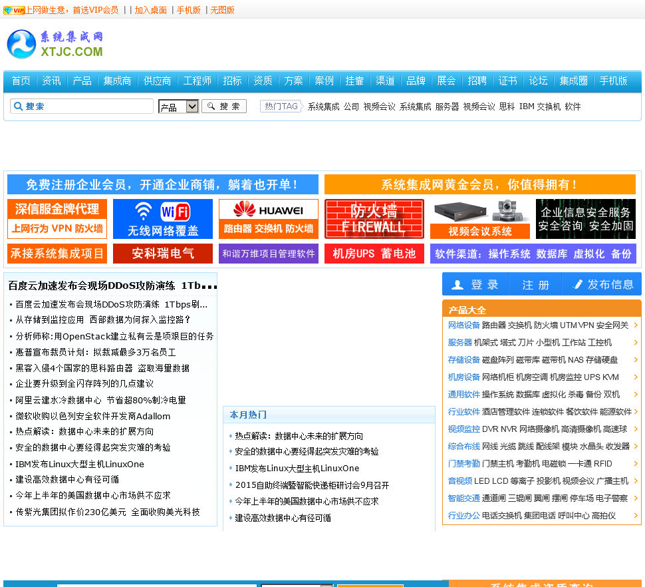Click hot tag IBM
Screen dimensions: 645x587
tap(527, 106)
